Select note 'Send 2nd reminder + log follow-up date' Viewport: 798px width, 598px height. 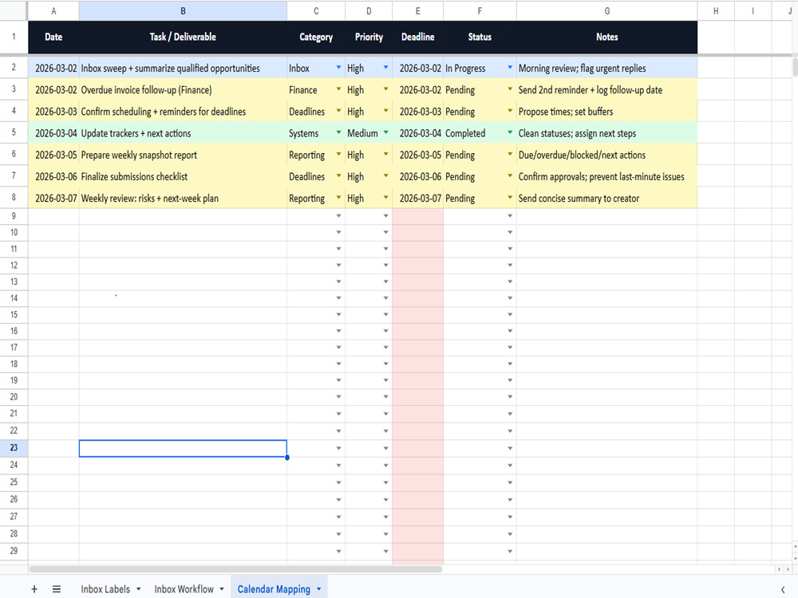point(606,89)
